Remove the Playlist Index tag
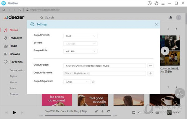 (88, 73)
